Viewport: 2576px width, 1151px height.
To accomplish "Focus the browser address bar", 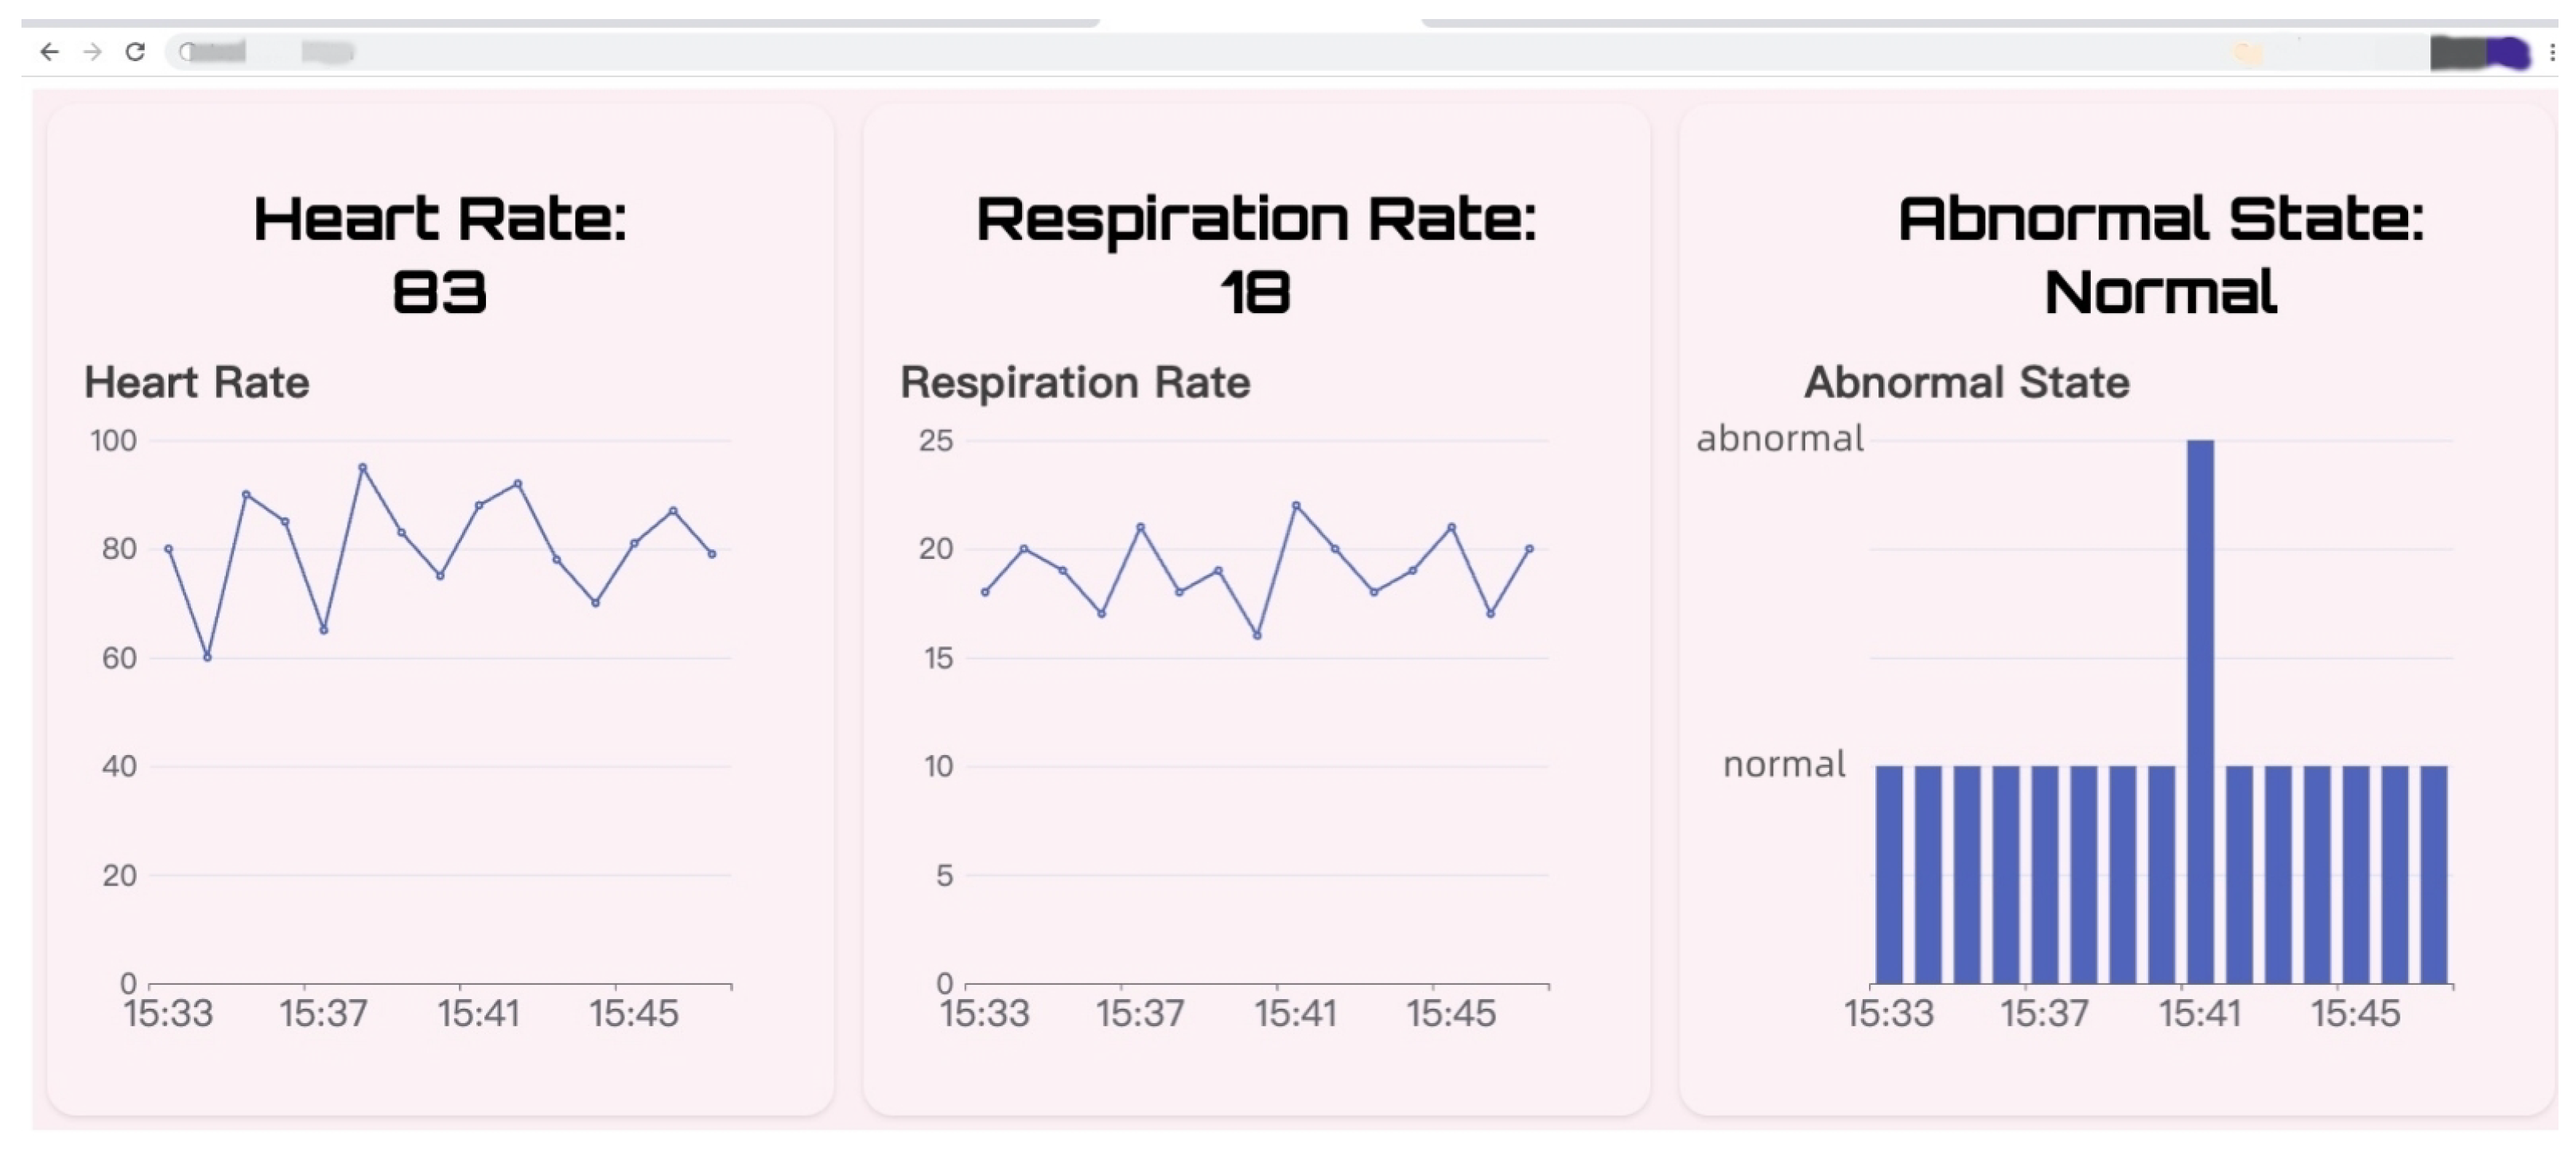I will [1200, 52].
